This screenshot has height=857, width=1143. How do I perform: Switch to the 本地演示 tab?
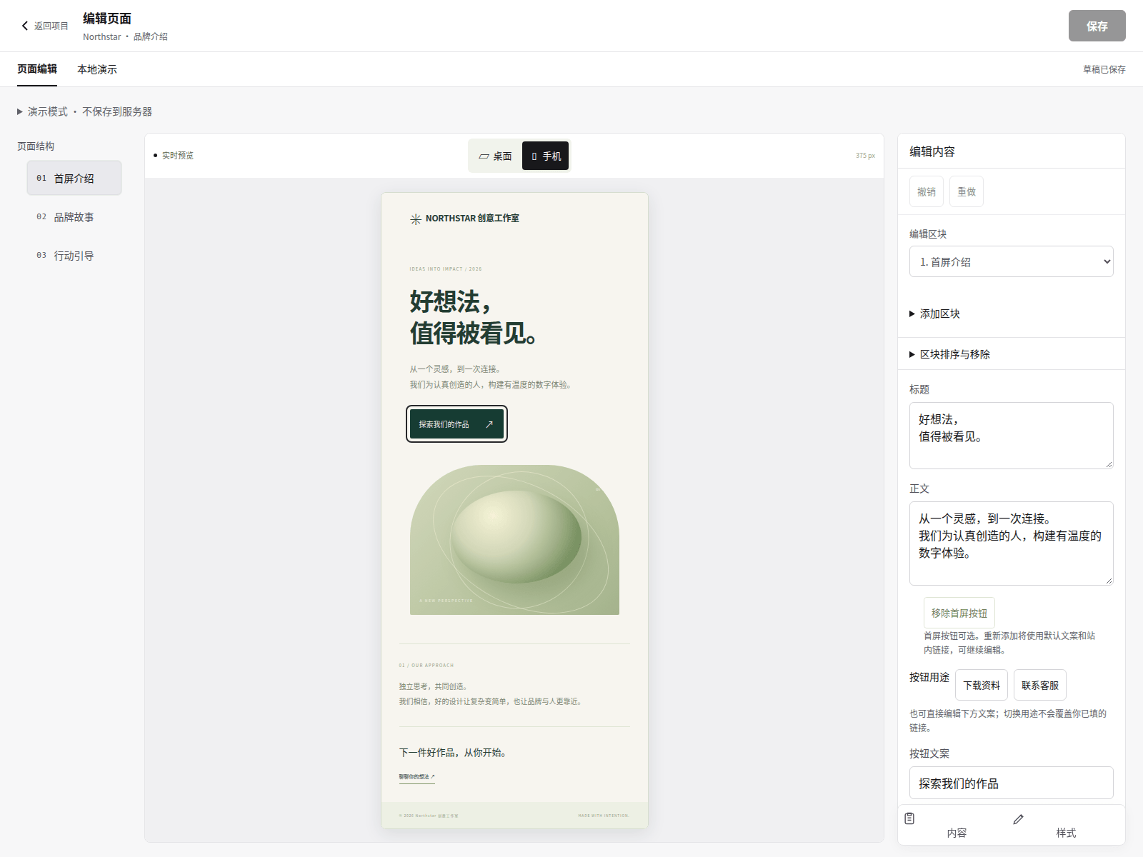97,69
